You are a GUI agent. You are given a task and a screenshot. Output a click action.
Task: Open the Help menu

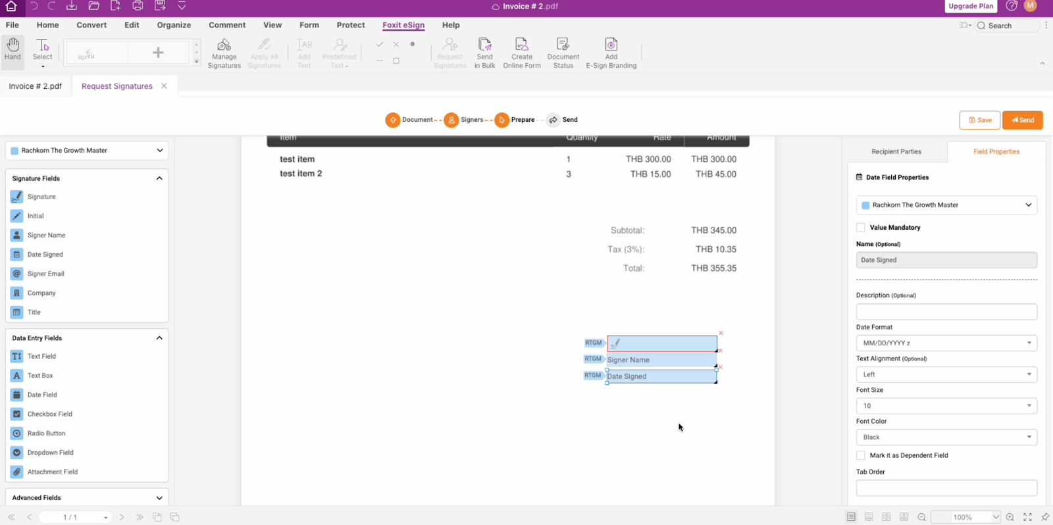click(x=451, y=25)
